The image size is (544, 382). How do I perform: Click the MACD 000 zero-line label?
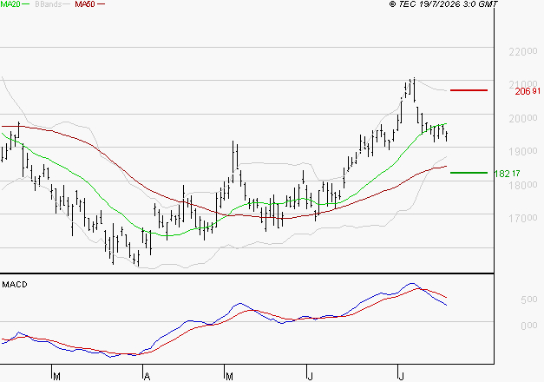529,326
